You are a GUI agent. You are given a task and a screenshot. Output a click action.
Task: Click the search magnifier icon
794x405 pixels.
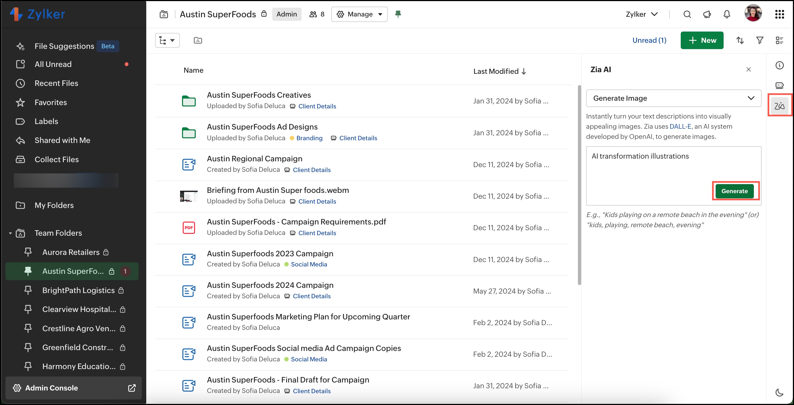tap(687, 14)
